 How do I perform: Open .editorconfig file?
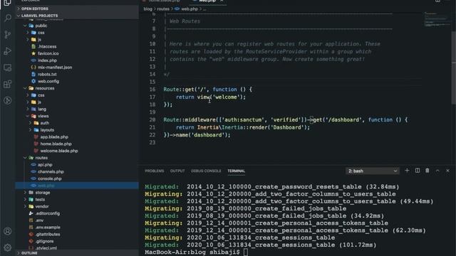point(48,213)
